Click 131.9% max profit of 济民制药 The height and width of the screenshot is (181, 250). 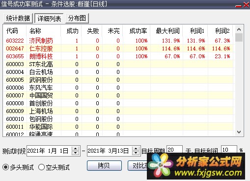point(171,41)
